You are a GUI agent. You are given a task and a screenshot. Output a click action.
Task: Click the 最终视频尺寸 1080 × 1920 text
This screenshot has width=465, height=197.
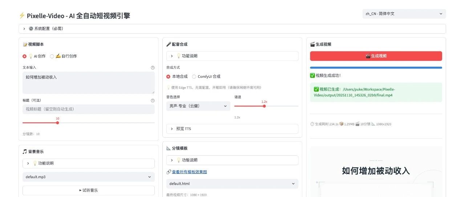click(186, 195)
